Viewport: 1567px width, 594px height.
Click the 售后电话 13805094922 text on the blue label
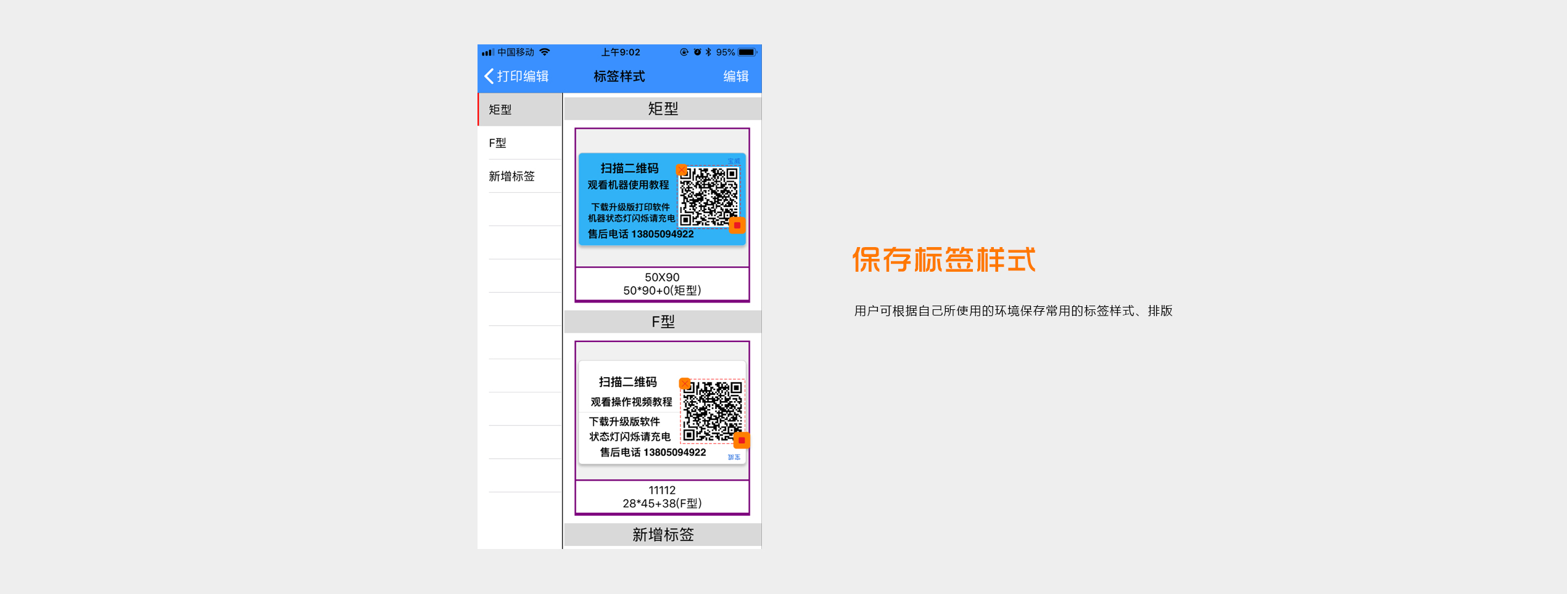click(640, 234)
